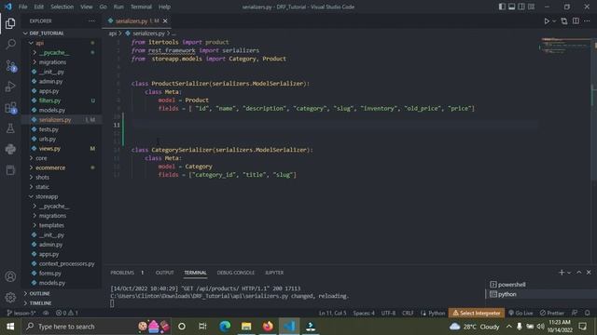
Task: Change the Python language mode in status bar
Action: 437,313
